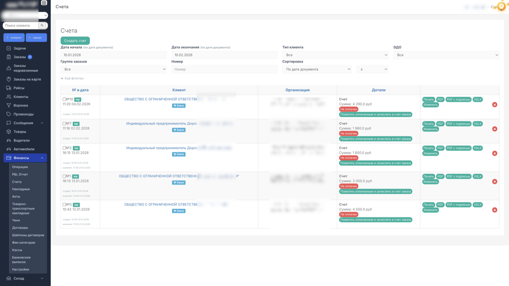Delete invoice №0 using red X icon

(494, 210)
